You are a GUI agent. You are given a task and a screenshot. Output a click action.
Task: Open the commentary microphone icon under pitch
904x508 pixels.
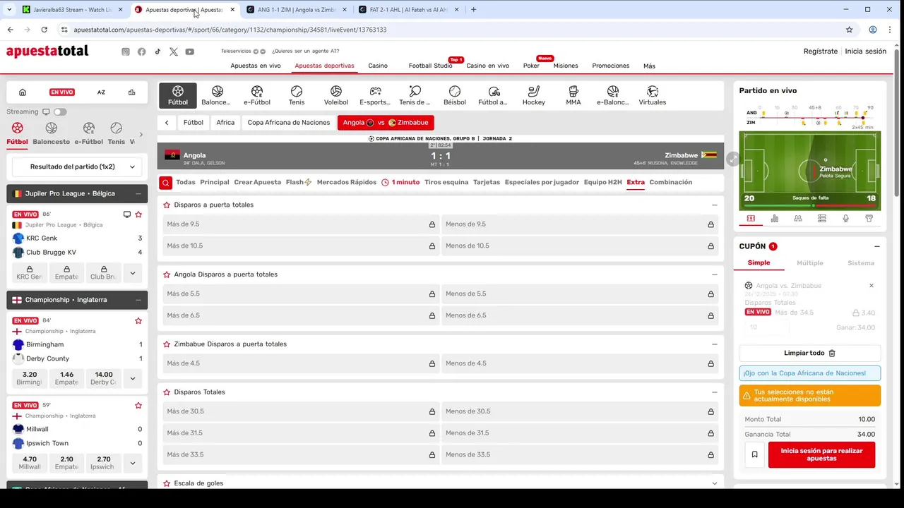click(845, 219)
